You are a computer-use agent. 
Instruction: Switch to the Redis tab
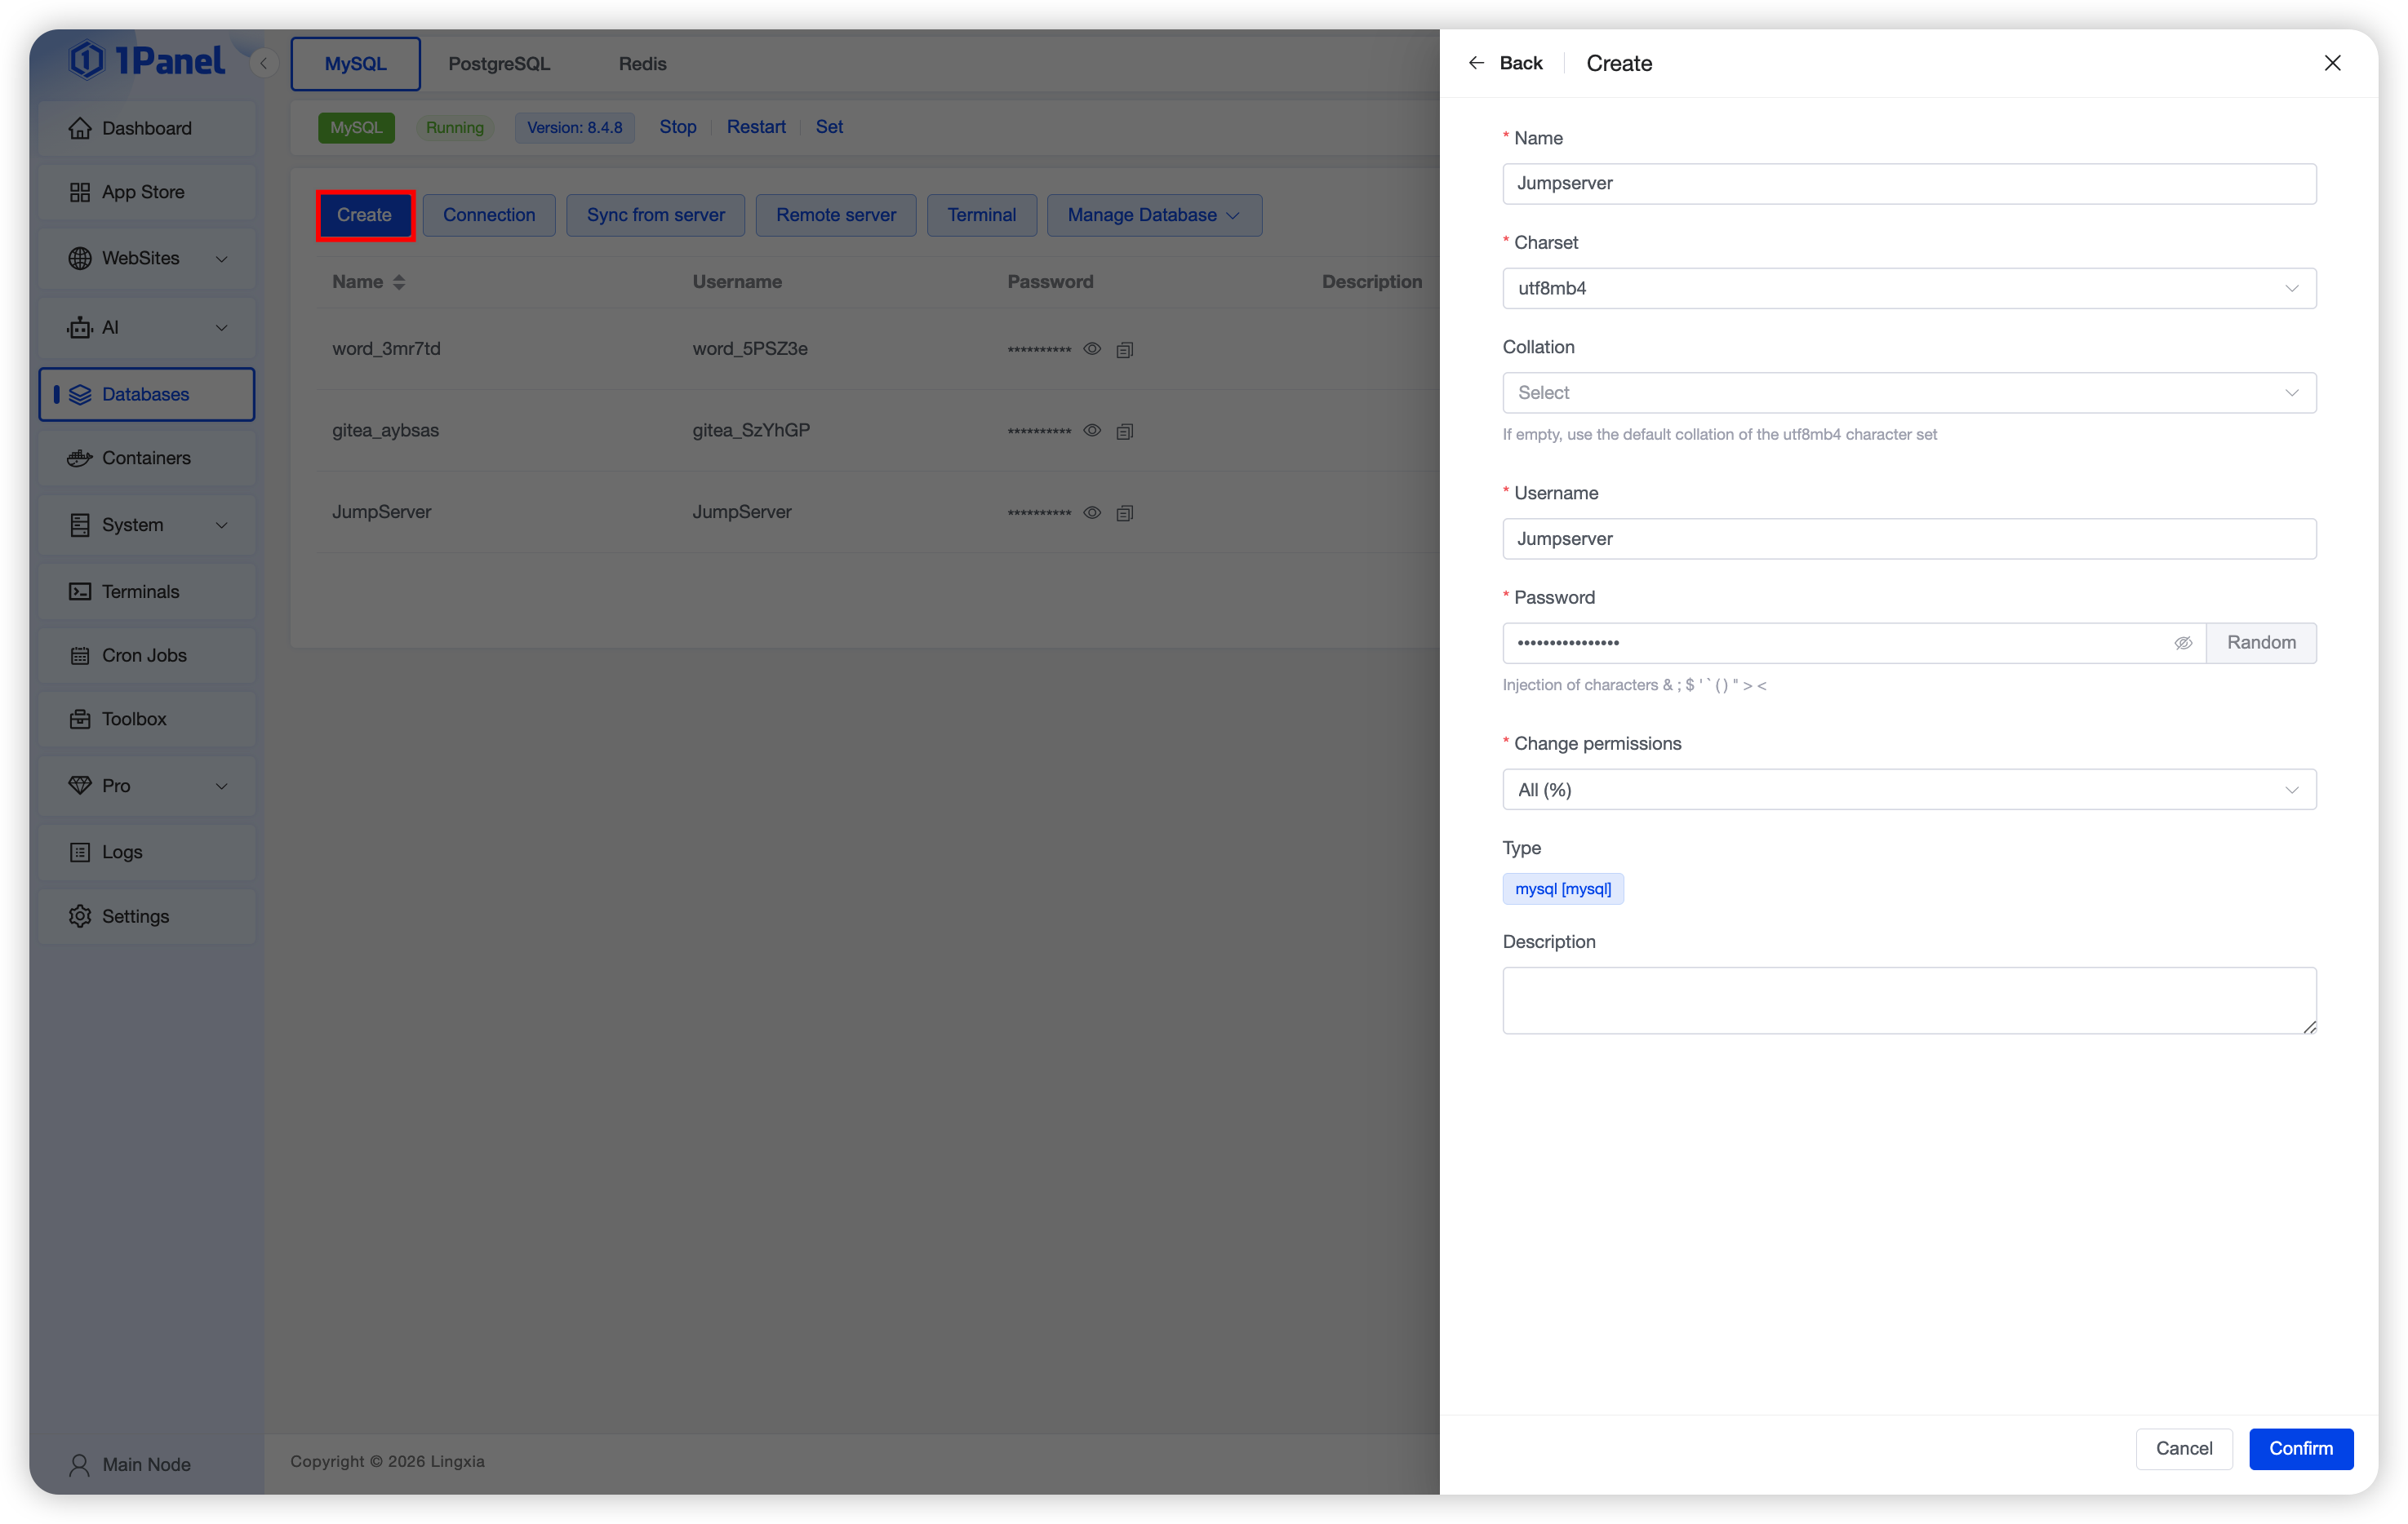tap(642, 64)
